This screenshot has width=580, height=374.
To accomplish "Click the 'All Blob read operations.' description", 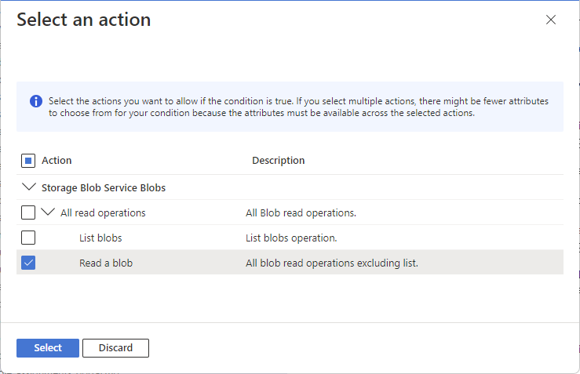I will click(301, 213).
